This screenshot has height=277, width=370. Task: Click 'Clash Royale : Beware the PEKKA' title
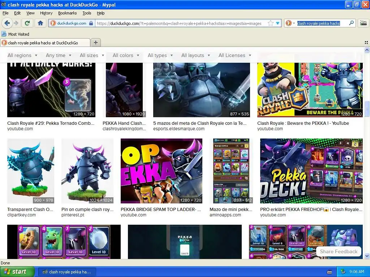(x=303, y=123)
